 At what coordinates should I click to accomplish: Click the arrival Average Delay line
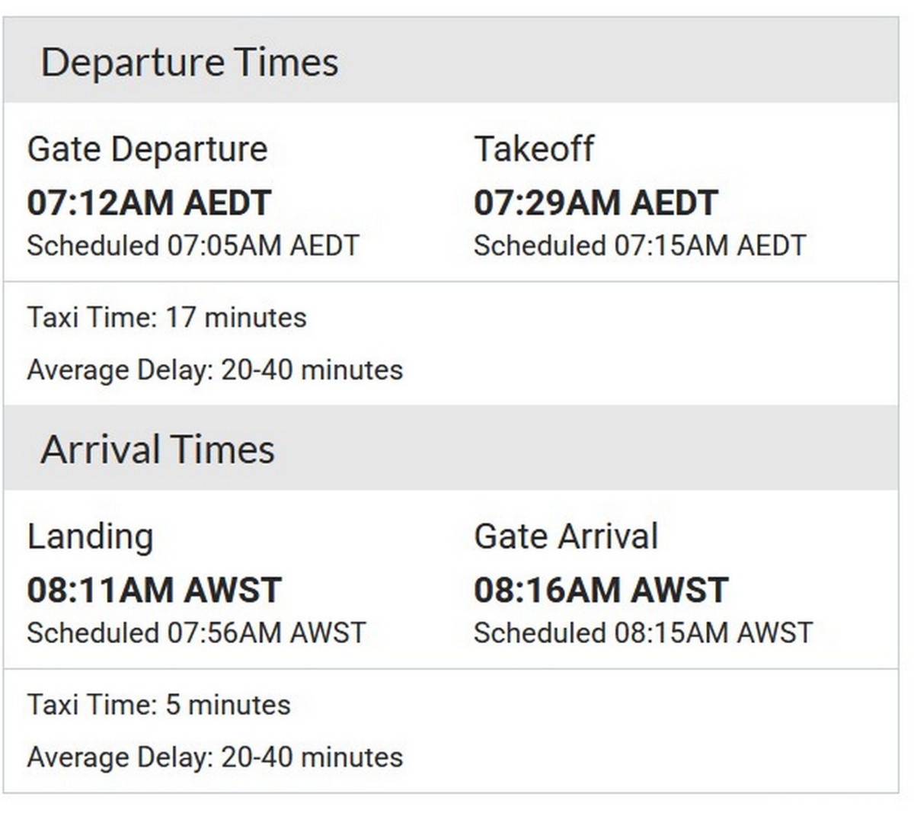pyautogui.click(x=215, y=757)
